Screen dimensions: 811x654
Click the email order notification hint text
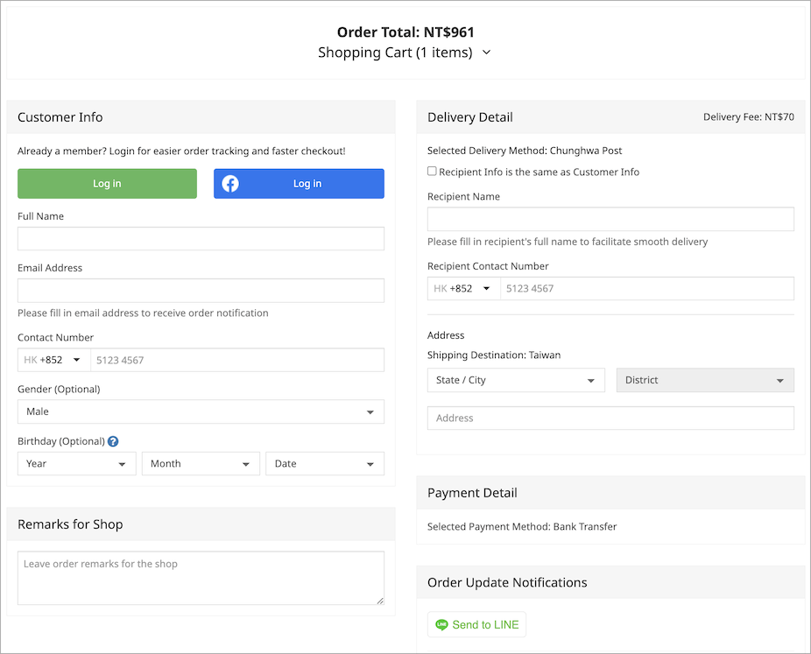(x=143, y=313)
